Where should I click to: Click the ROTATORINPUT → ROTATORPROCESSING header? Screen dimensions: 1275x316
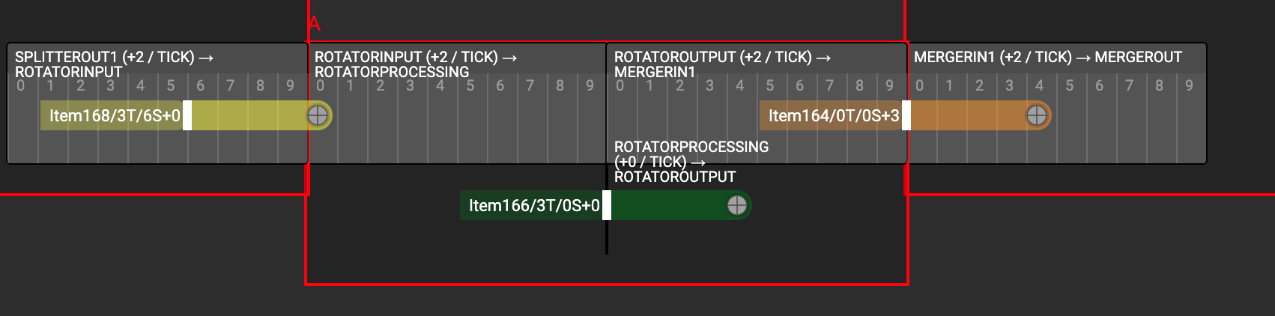pyautogui.click(x=416, y=64)
